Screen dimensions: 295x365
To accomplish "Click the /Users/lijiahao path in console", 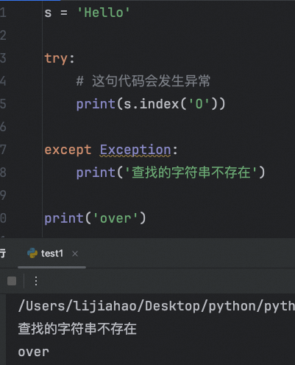I will coord(157,306).
